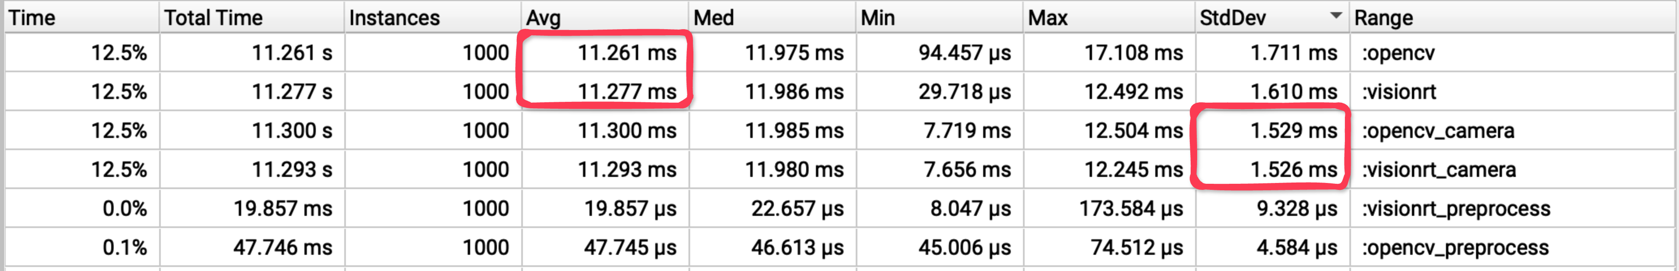
Task: Select the :visionrt_camera row
Action: click(1439, 170)
